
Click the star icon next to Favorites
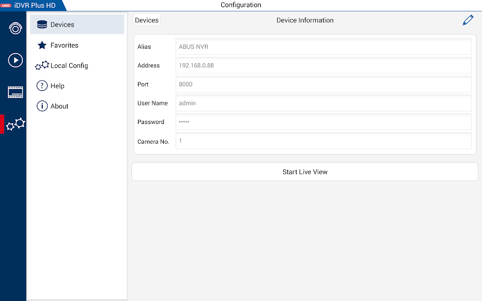coord(42,45)
